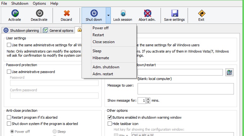244x136 pixels.
Task: Choose Adm. restart menu entry
Action: 109,74
